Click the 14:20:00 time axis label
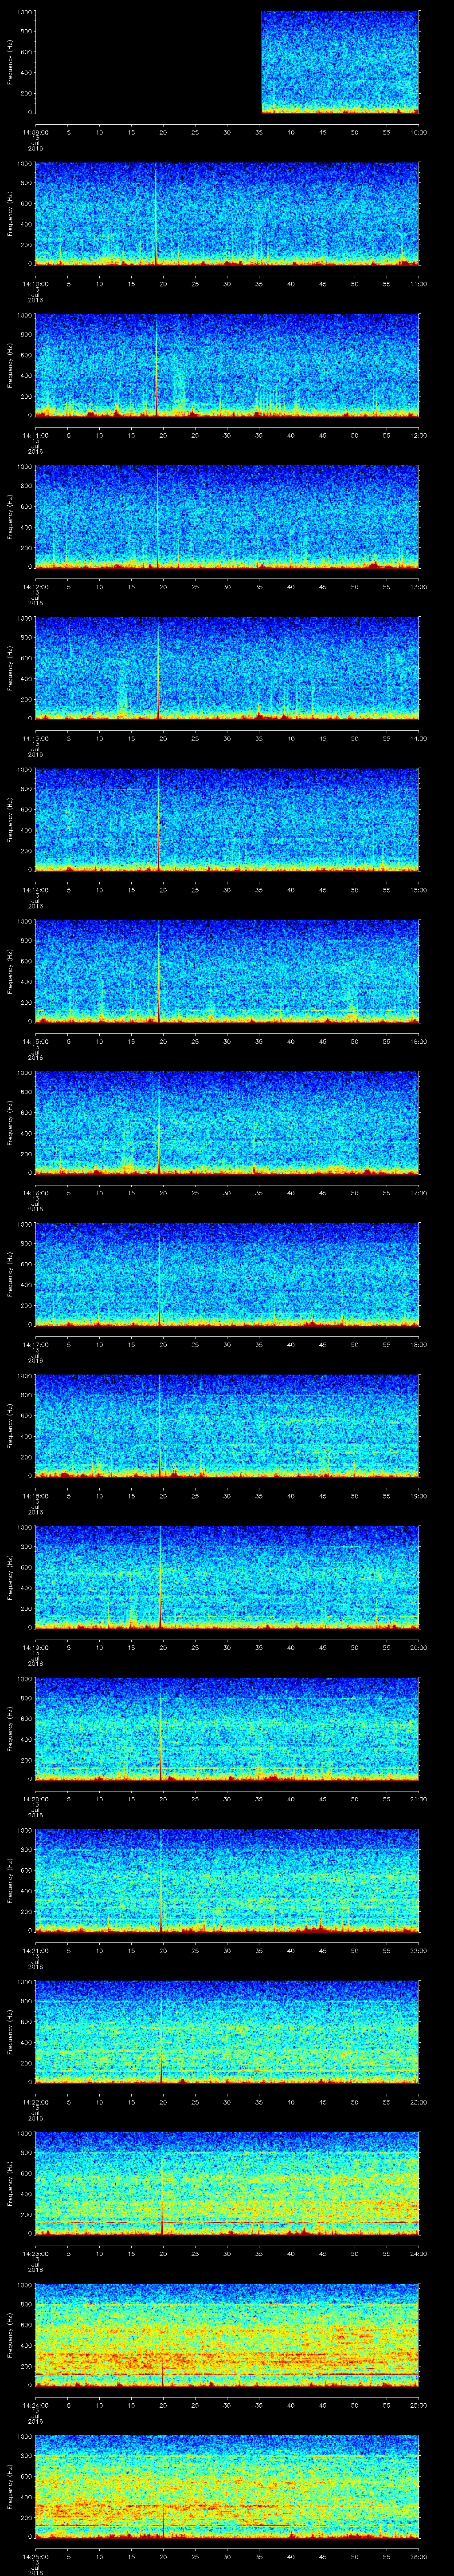The image size is (454, 2576). [35, 1799]
